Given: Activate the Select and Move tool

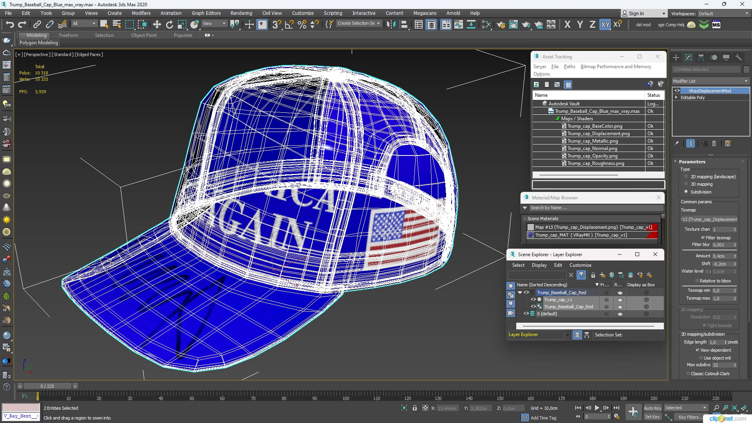Looking at the screenshot, I should point(157,25).
